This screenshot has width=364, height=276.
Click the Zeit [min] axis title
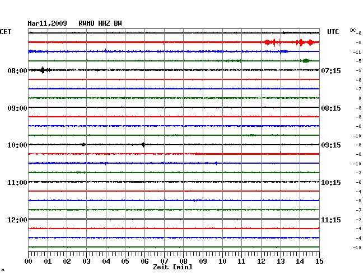pos(172,267)
